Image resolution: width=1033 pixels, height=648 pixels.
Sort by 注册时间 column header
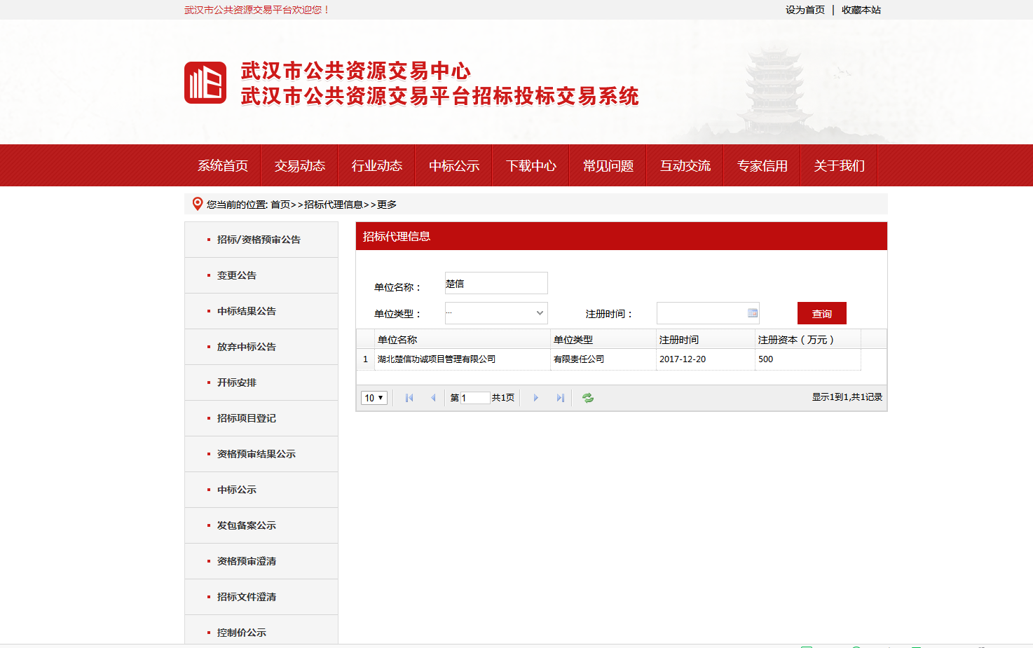[706, 339]
